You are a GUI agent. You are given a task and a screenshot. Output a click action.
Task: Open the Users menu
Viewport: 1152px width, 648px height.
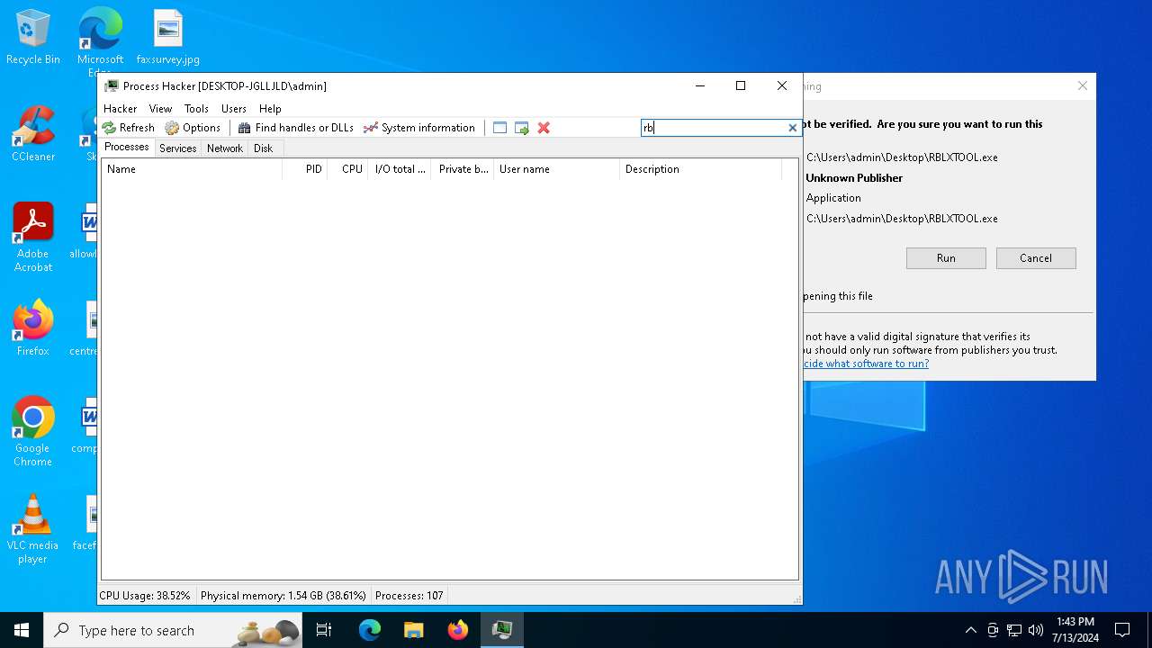click(233, 108)
